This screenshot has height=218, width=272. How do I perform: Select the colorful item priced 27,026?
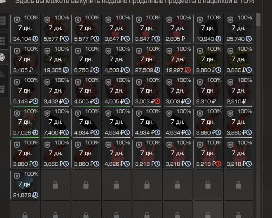pos(25,123)
